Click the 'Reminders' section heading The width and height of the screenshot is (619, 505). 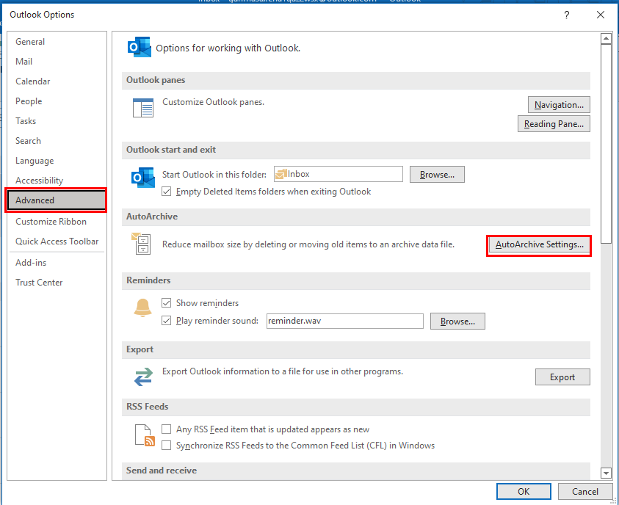coord(148,280)
